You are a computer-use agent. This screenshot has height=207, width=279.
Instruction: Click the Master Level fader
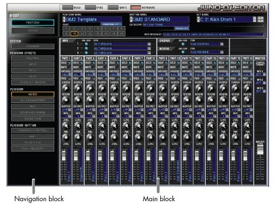coord(260,150)
